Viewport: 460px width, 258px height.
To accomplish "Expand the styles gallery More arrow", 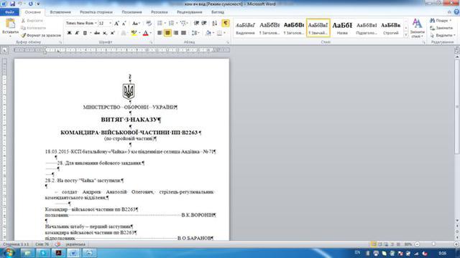I will click(406, 35).
